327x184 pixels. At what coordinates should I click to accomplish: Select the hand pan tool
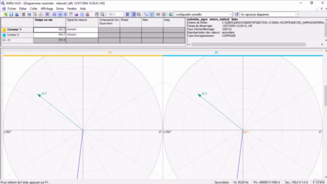[97, 14]
